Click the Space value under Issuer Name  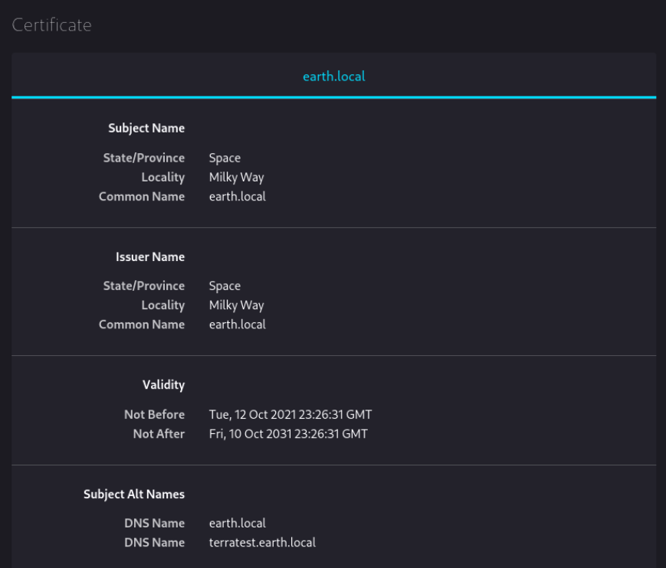225,286
